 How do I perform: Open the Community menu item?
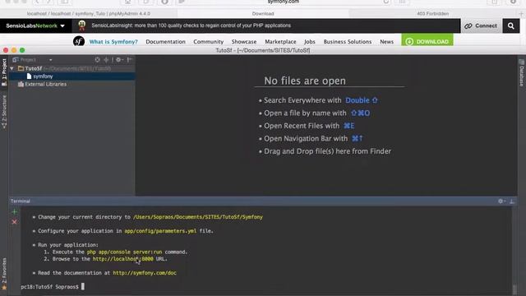point(208,42)
